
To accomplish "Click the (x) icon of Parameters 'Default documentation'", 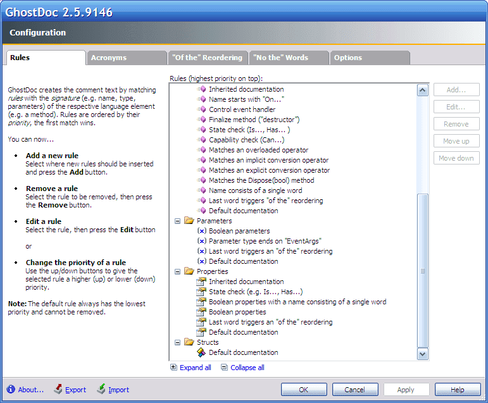I will click(x=202, y=261).
